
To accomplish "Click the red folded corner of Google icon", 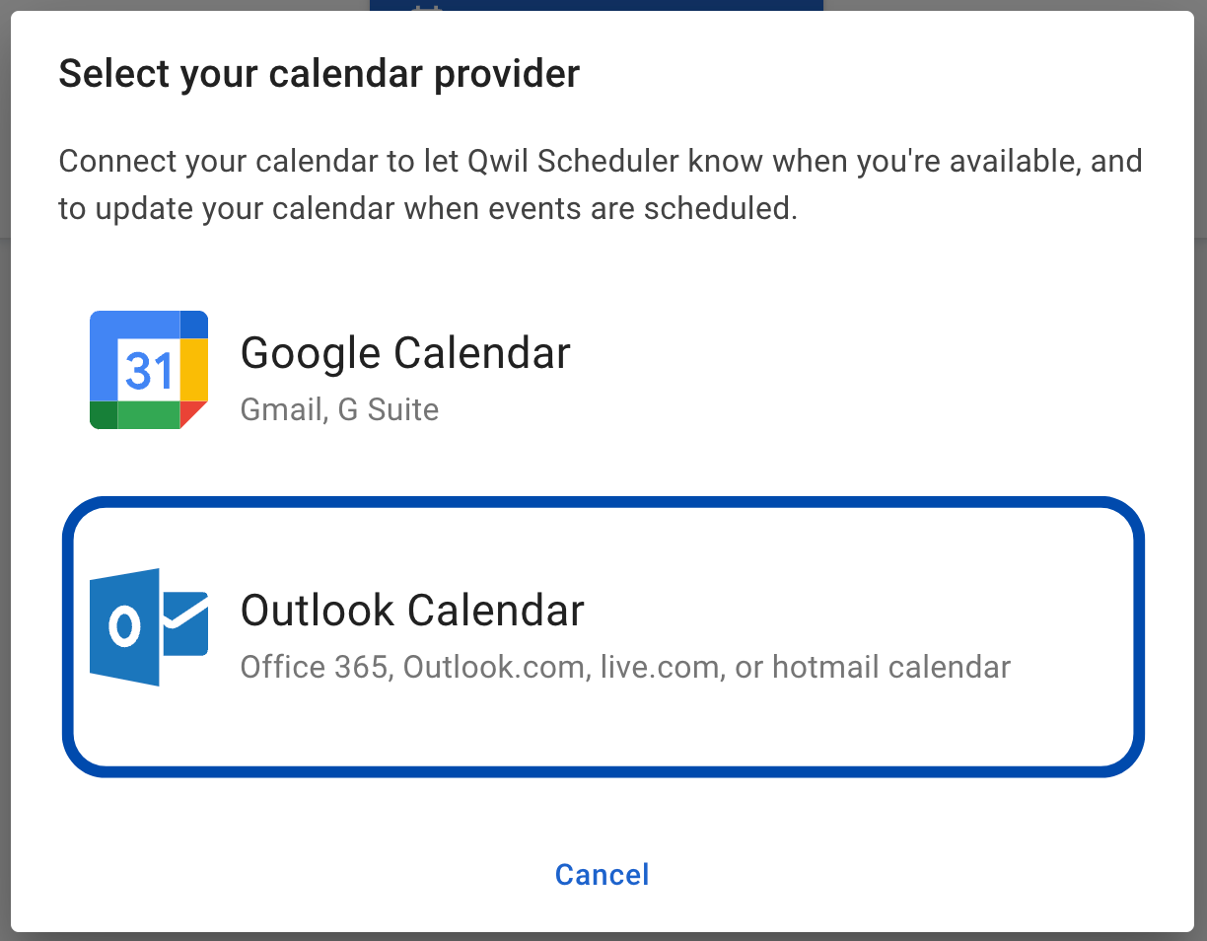I will pos(193,414).
